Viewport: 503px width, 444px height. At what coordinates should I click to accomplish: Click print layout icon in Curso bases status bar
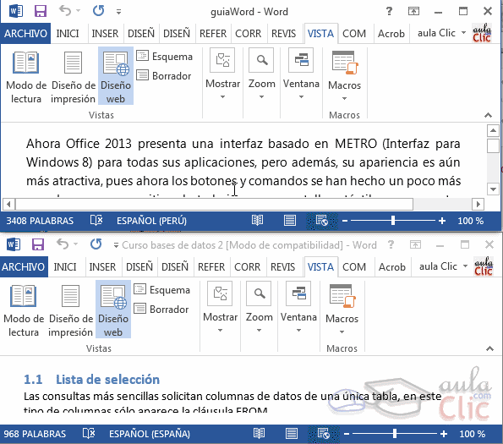pos(292,434)
